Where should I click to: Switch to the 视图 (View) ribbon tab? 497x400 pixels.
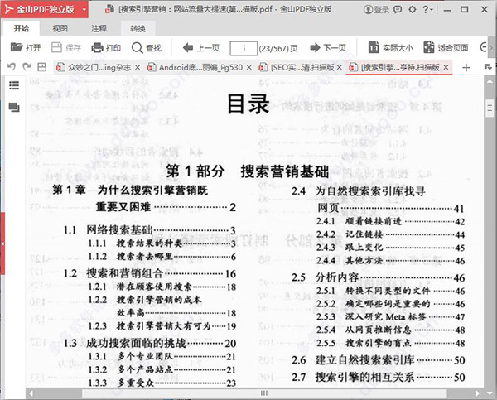pyautogui.click(x=60, y=27)
